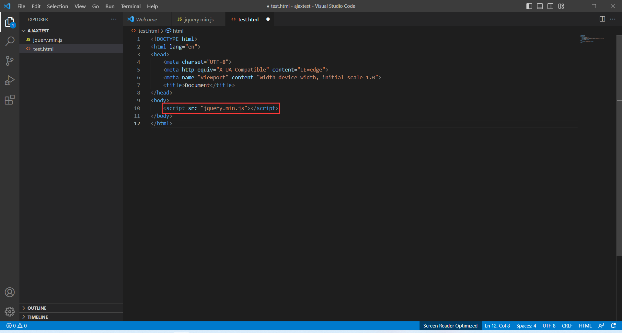Change indentation via Spaces: 4
The height and width of the screenshot is (333, 622).
(x=526, y=326)
